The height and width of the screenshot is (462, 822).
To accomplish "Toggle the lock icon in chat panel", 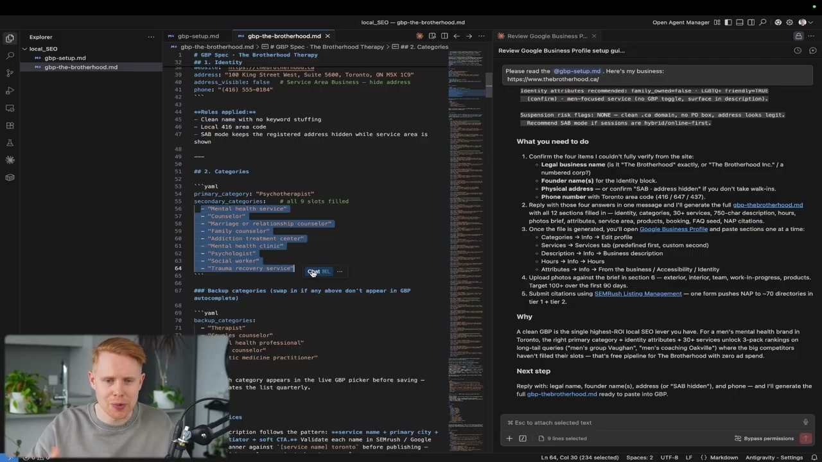I will point(798,36).
